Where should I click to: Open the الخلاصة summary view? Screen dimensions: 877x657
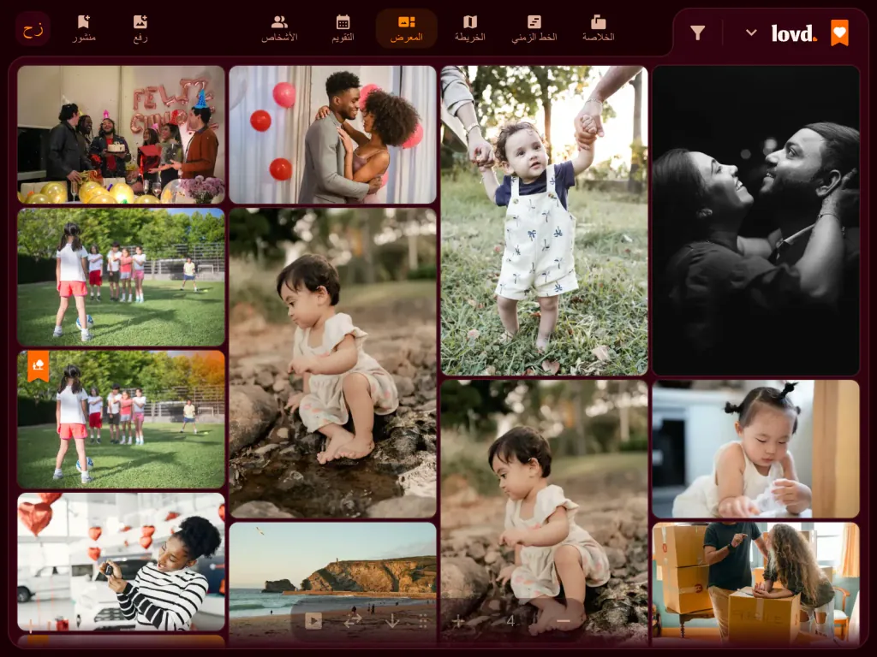coord(598,28)
